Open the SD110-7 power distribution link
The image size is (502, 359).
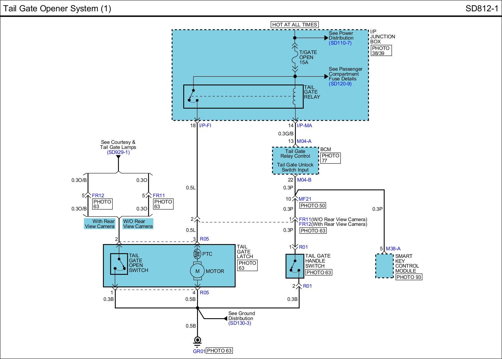click(x=340, y=43)
